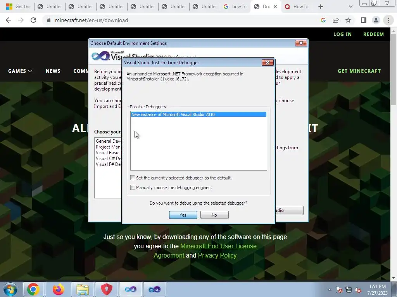Check 'Manually choose the debugging engines'

(133, 188)
